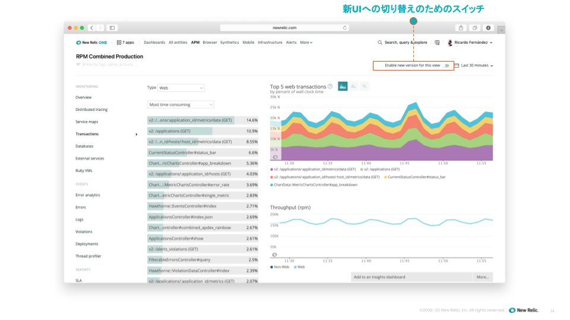Screen dimensions: 570x320
Task: Click the Filter by tags input field
Action: (x=110, y=65)
